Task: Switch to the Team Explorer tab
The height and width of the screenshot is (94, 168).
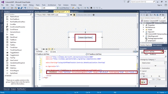Action: tap(157, 45)
